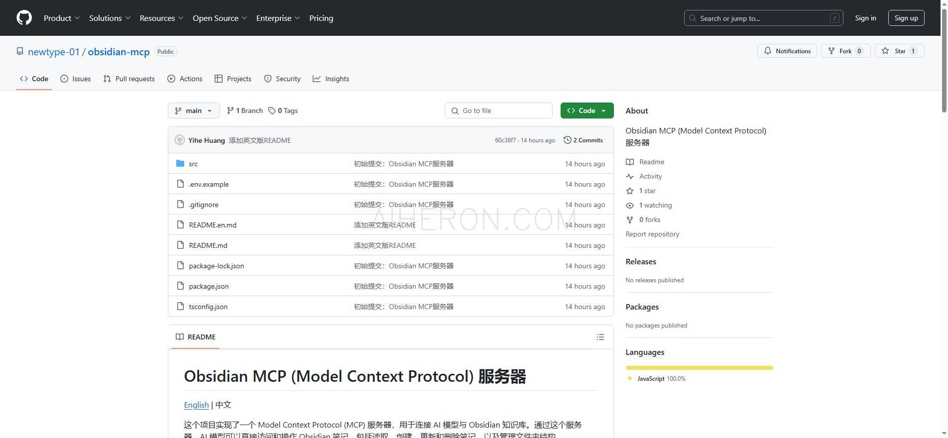Click the Readme book icon in About

tap(630, 162)
